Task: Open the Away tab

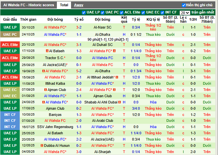Action: tap(79, 5)
